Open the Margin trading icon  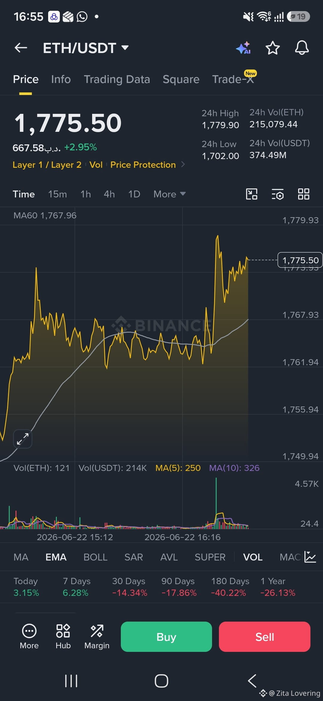pos(97,637)
